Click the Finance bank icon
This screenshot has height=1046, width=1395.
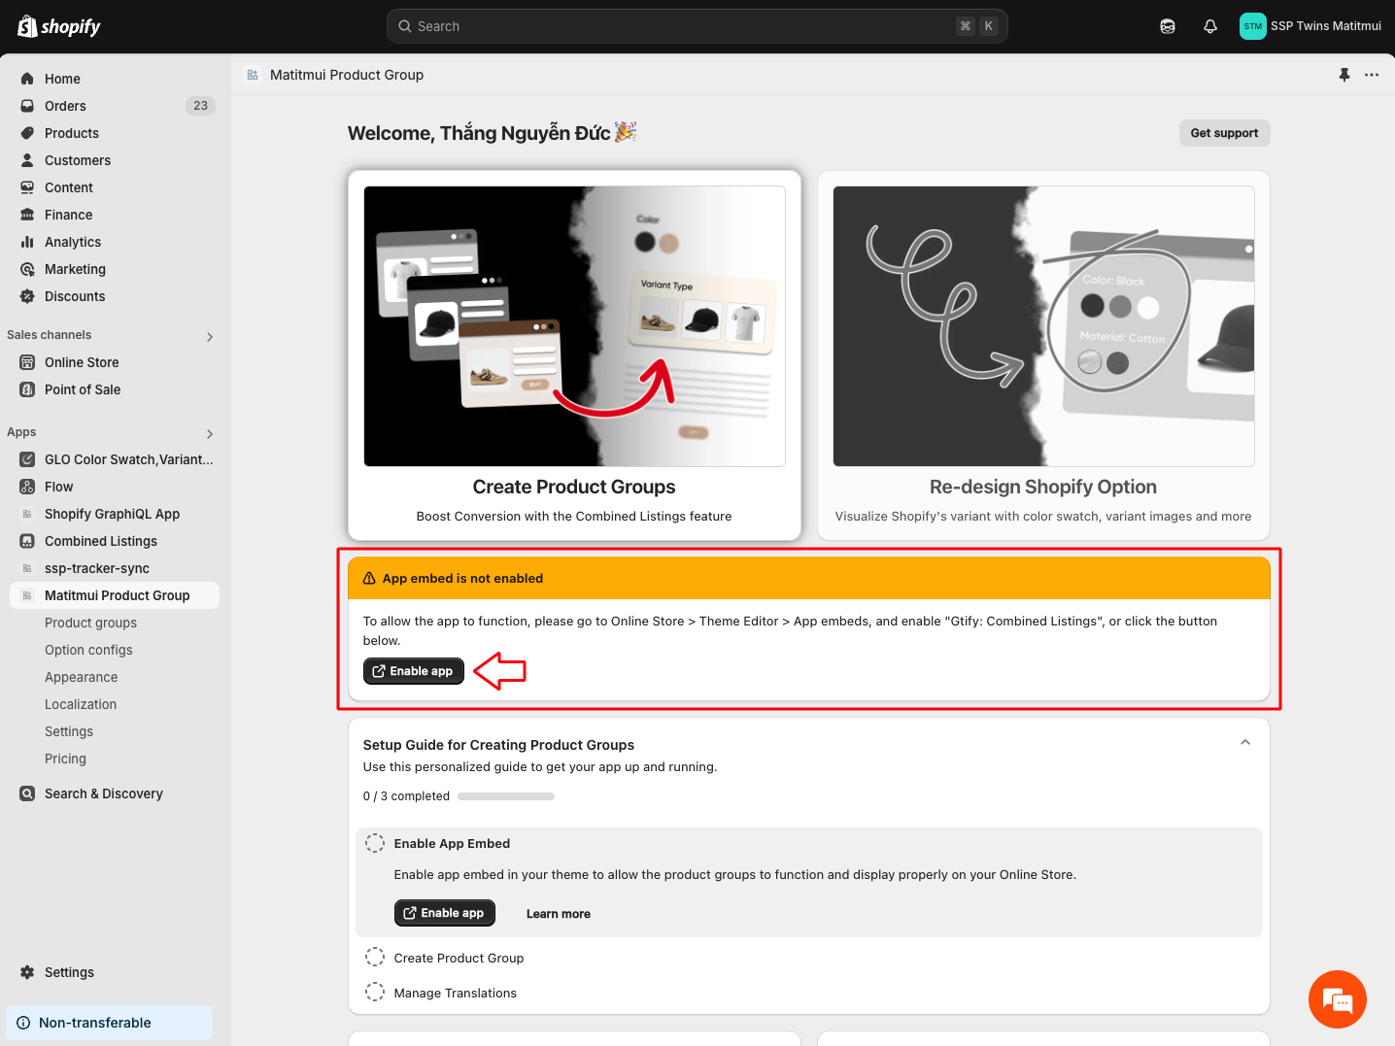(27, 215)
